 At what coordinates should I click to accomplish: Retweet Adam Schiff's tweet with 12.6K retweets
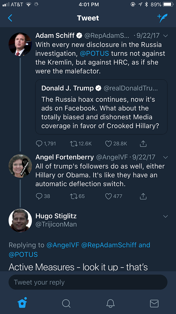[74, 144]
